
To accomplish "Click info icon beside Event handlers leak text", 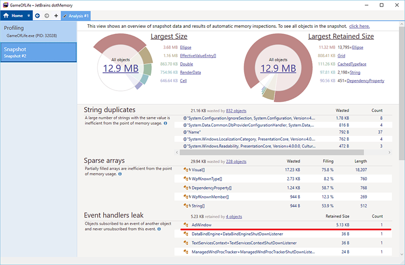I will click(158, 229).
